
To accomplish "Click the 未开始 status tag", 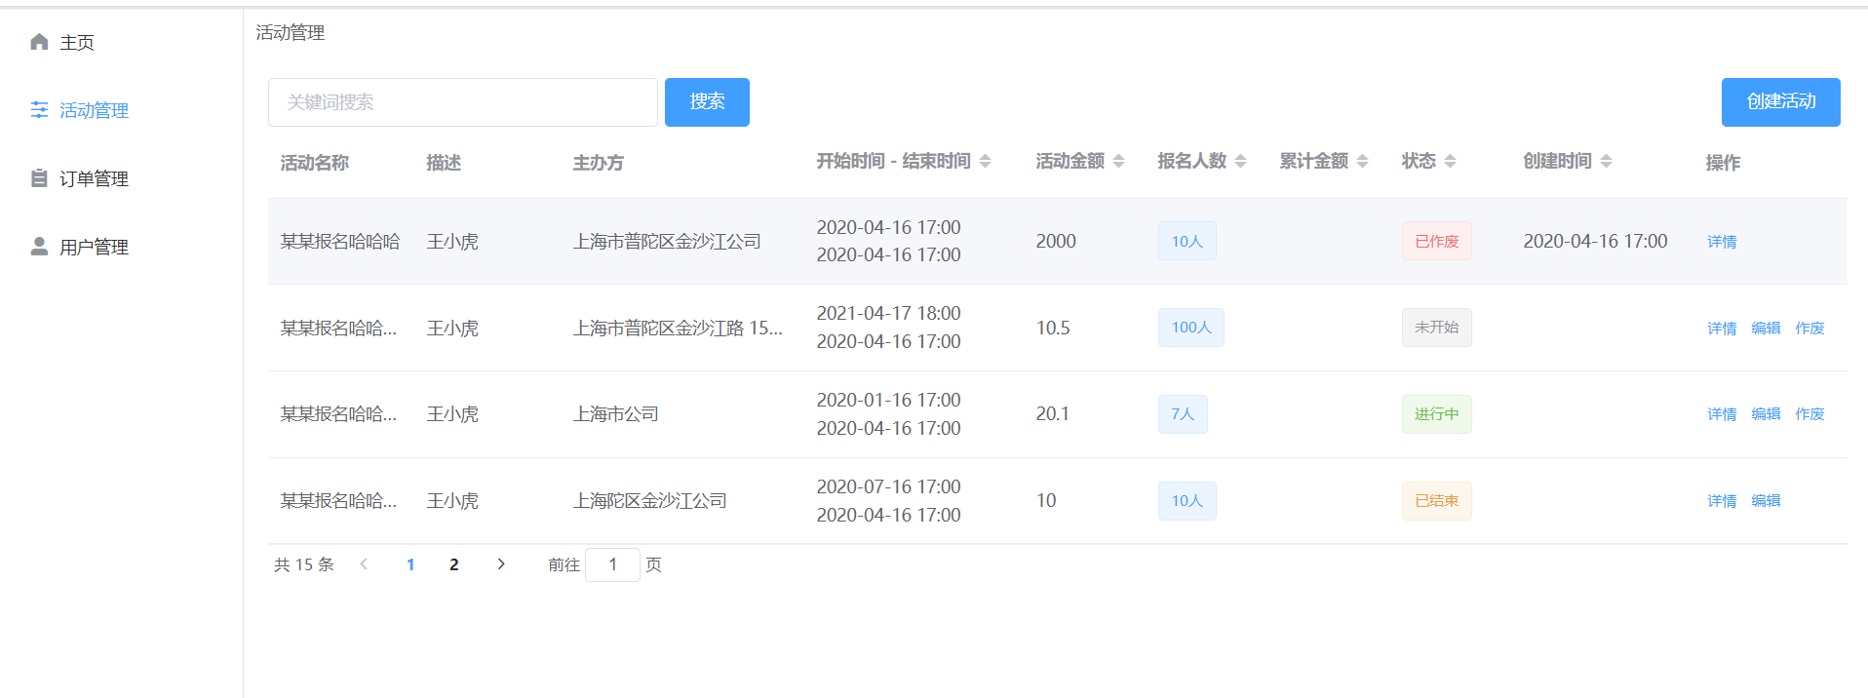I will (x=1437, y=328).
